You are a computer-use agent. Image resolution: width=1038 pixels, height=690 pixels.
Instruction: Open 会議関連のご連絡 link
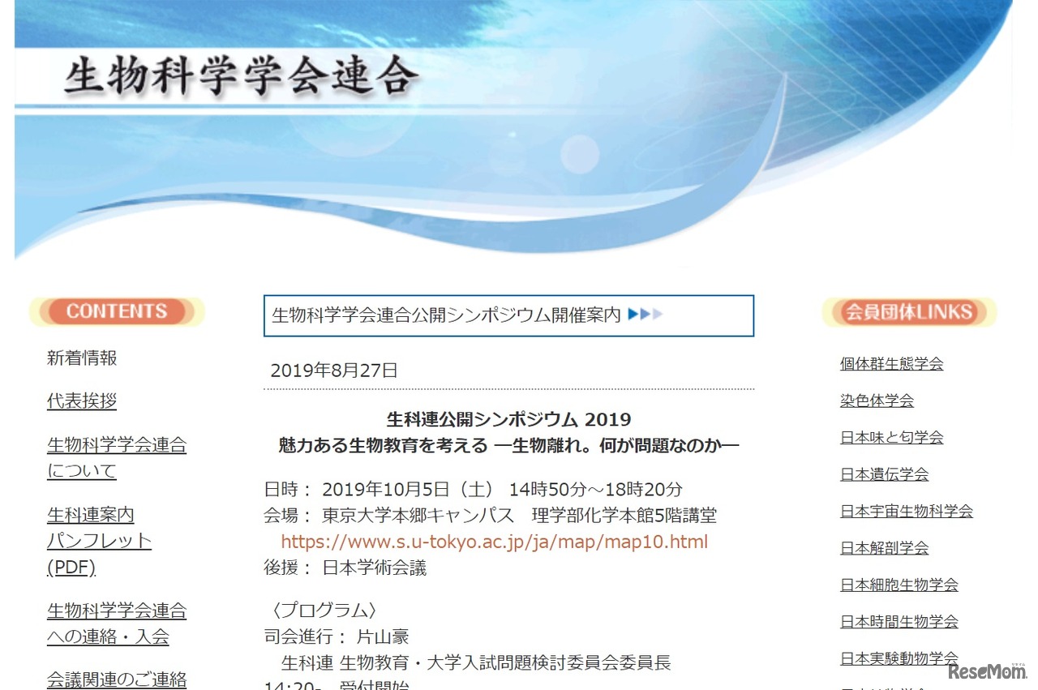pyautogui.click(x=116, y=680)
